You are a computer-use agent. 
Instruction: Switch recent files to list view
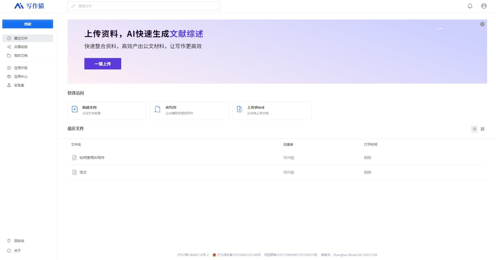474,129
